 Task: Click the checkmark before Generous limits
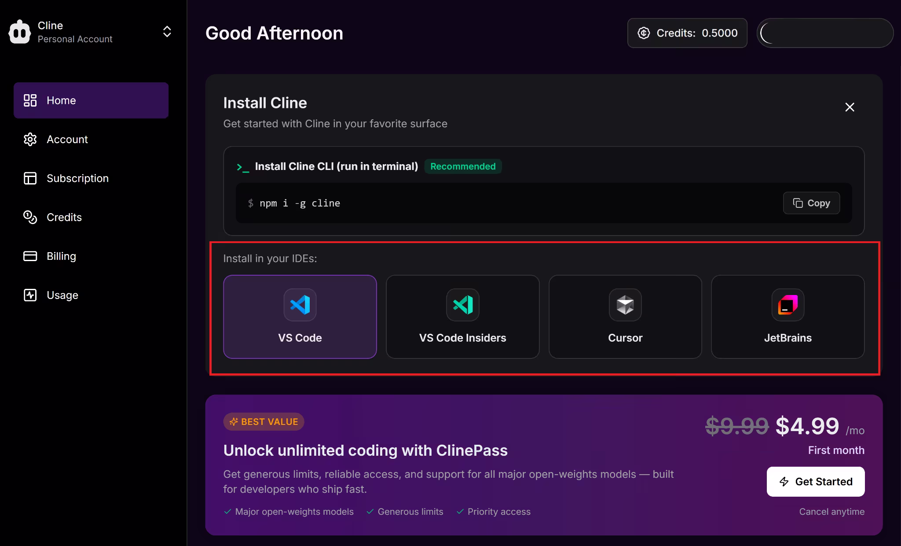pos(370,512)
